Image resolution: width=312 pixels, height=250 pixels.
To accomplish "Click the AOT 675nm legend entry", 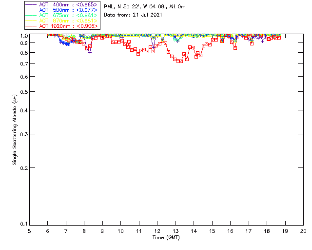I will [x=61, y=15].
